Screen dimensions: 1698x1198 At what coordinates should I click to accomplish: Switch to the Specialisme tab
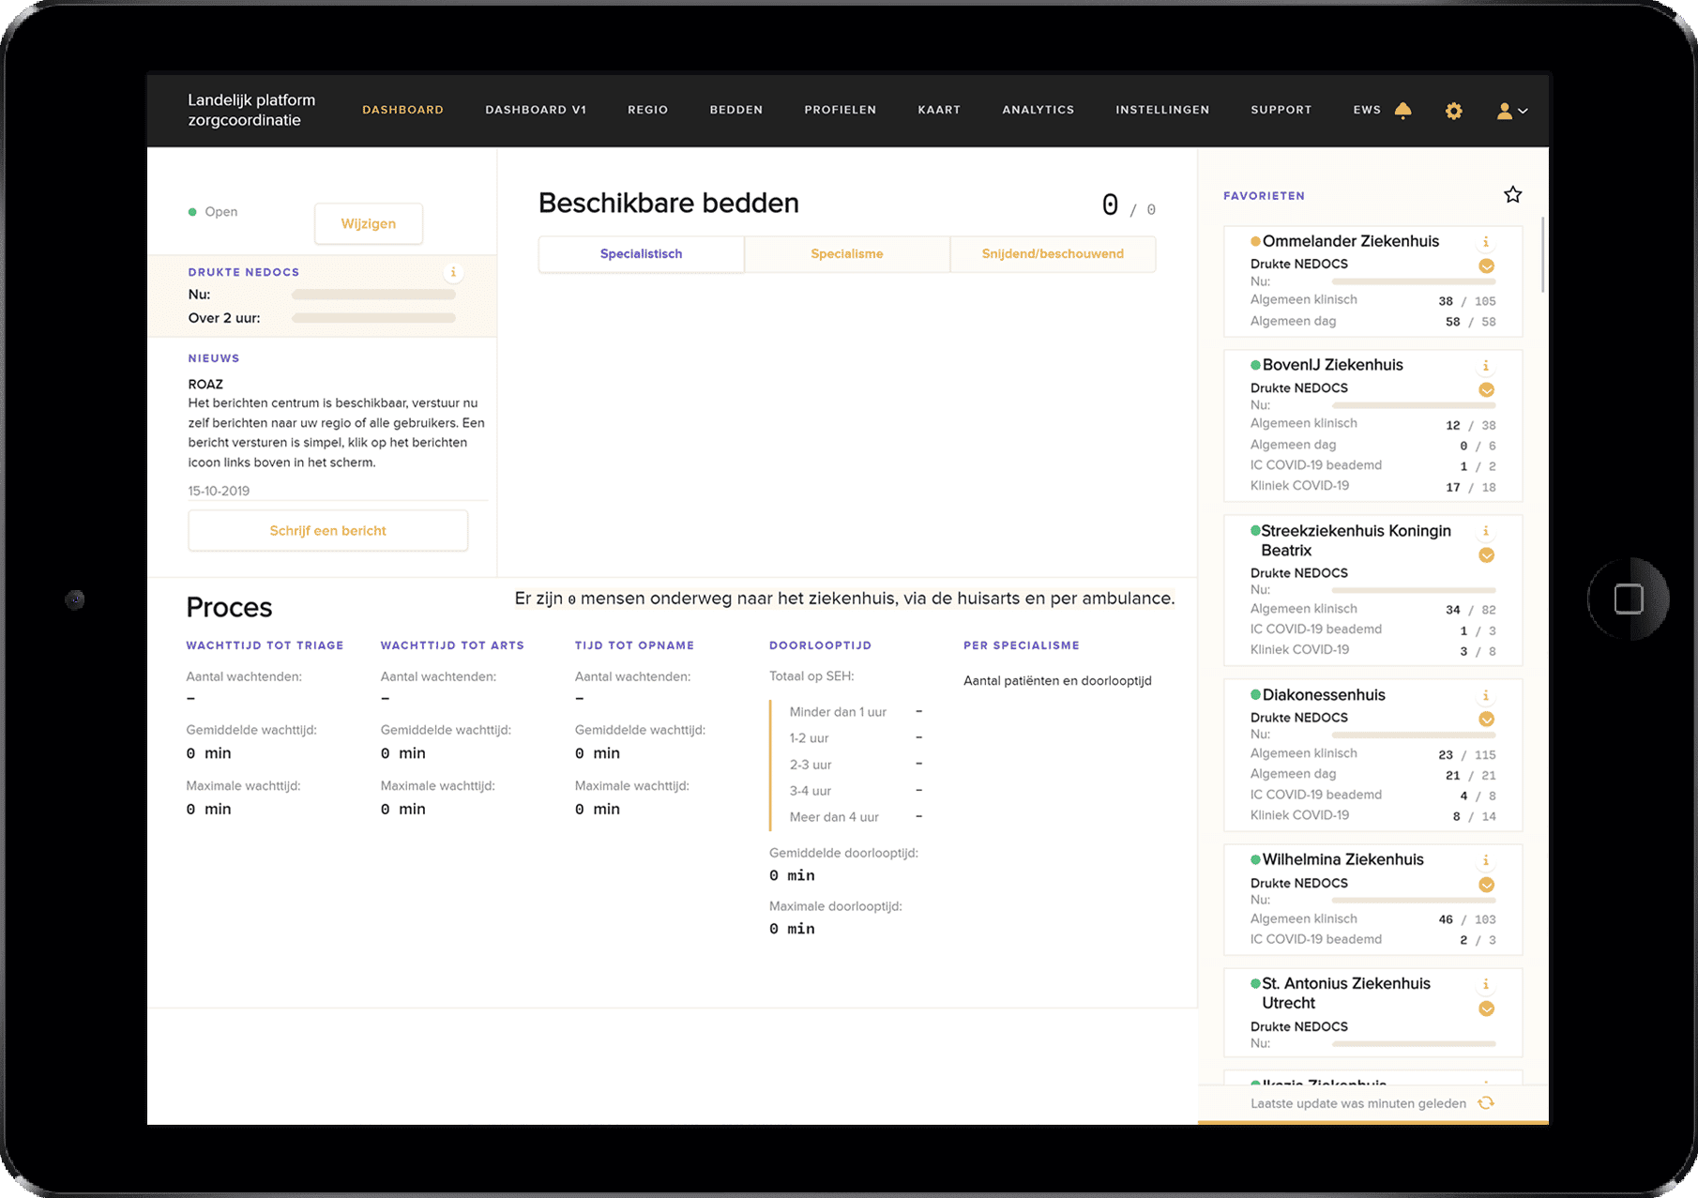(x=847, y=254)
